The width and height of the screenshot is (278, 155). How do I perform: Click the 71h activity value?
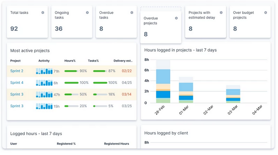(57, 71)
